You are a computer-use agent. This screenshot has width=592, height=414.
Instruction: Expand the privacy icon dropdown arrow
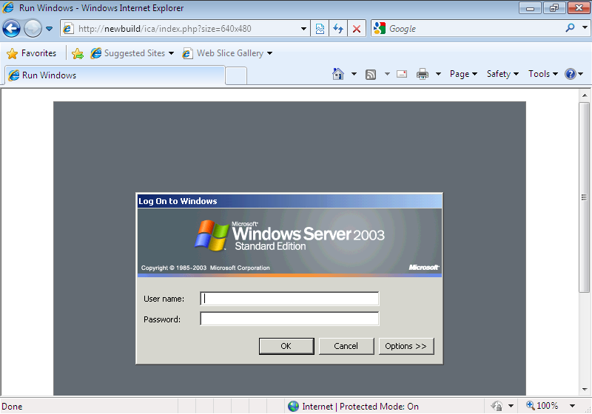click(x=511, y=406)
